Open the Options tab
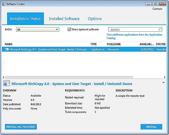 click(95, 19)
